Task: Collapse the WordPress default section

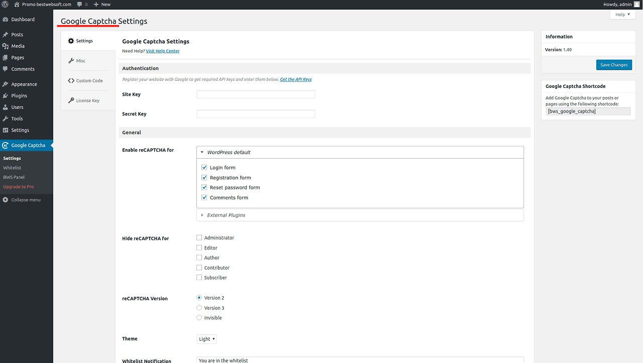Action: [x=360, y=152]
